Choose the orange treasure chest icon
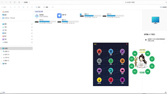The height and width of the screenshot is (94, 167). click(122, 61)
